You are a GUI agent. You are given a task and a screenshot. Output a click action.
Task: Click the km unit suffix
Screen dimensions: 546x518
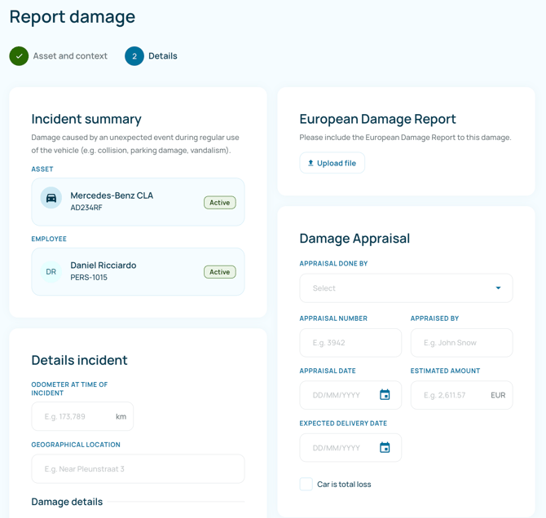pyautogui.click(x=121, y=417)
